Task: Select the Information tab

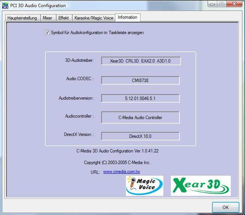Action: coord(128,17)
